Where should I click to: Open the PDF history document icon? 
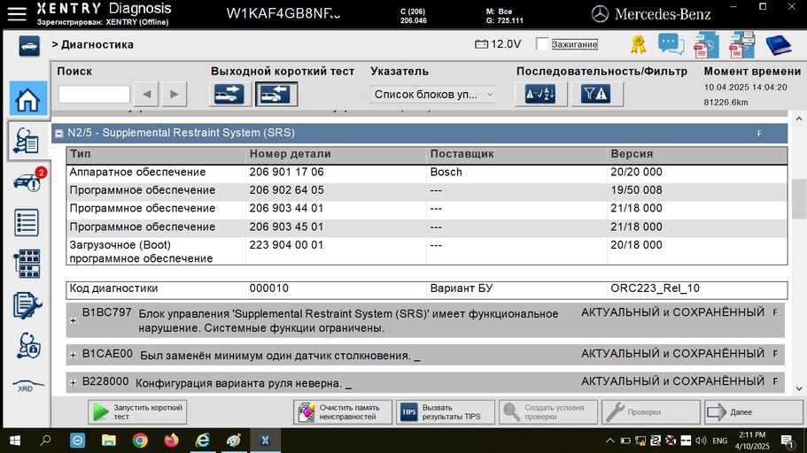point(706,45)
